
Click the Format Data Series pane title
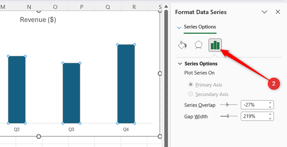201,12
